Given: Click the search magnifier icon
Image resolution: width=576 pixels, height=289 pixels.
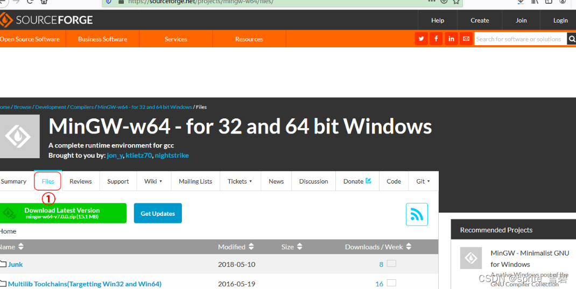Looking at the screenshot, I should point(572,39).
